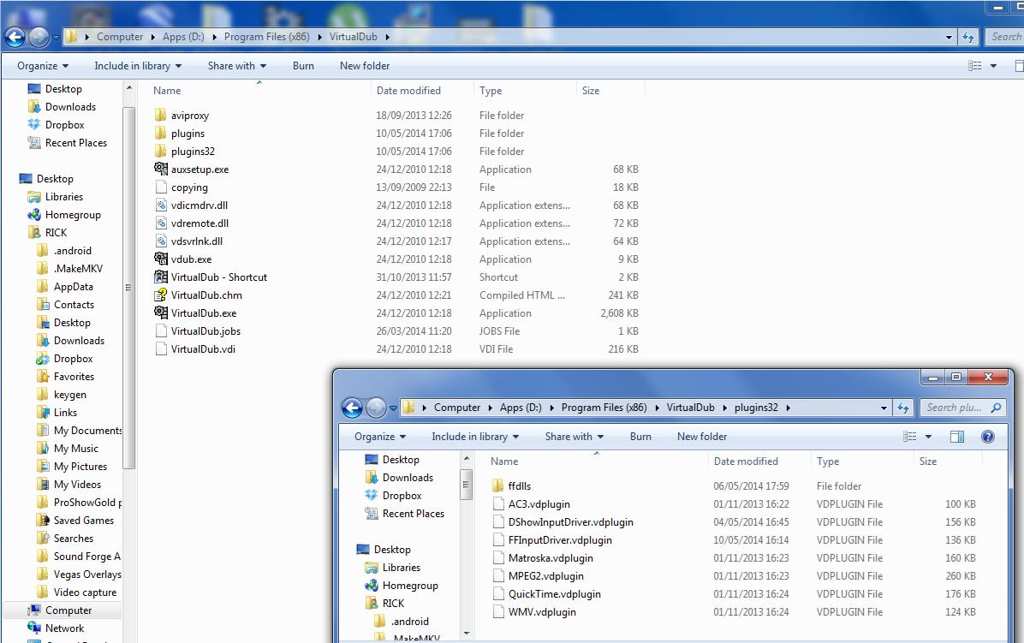Click the change view icon in the VirtualDub toolbar
Screen dimensions: 1024x643
pos(975,66)
